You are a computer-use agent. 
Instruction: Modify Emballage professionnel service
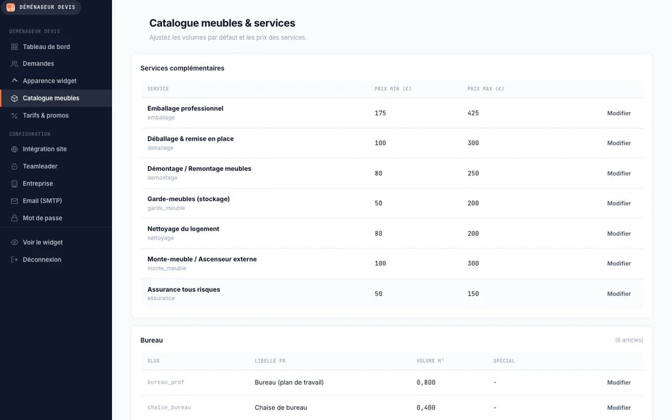tap(619, 113)
